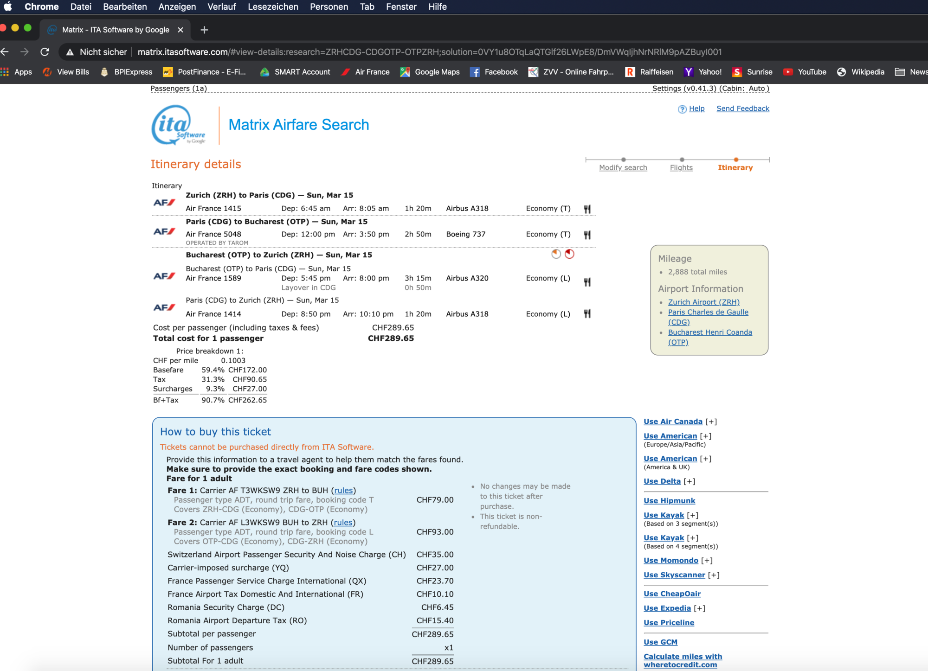Open the Apps bookmarks grid icon
This screenshot has width=928, height=671.
5,72
